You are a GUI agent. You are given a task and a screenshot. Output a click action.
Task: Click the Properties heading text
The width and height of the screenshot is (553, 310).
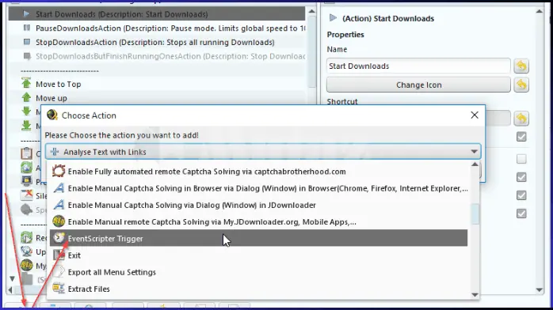pyautogui.click(x=345, y=35)
